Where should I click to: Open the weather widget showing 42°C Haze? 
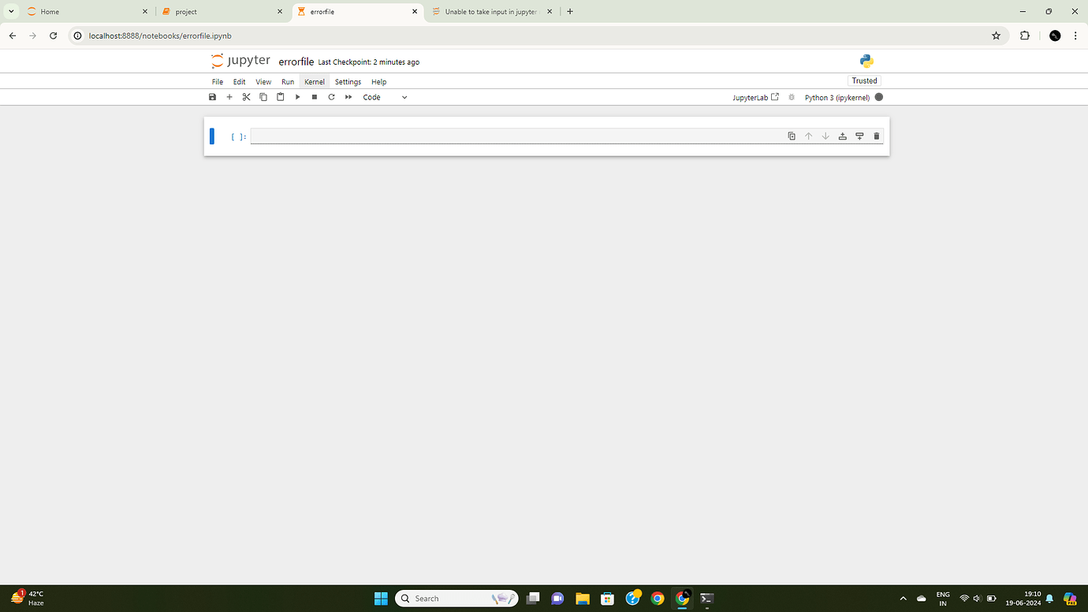click(x=28, y=598)
